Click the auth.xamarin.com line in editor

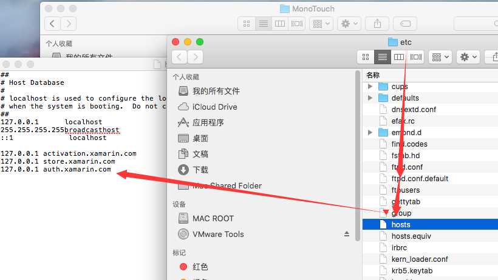click(56, 169)
